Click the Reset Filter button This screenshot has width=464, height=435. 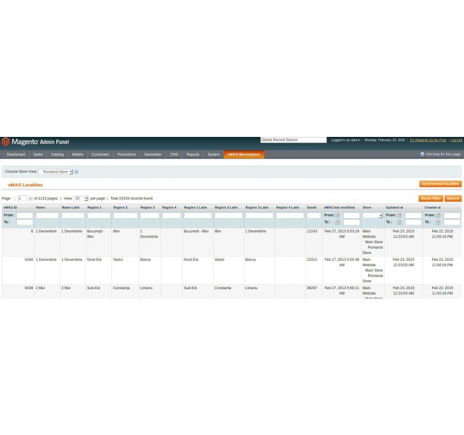[x=431, y=198]
